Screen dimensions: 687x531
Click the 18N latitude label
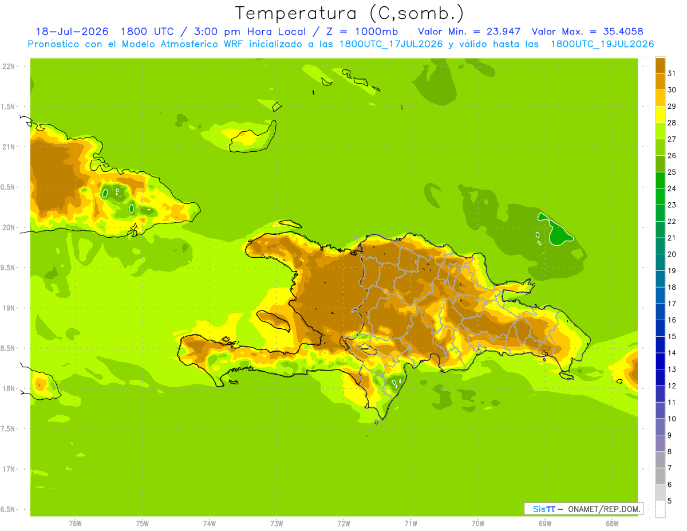click(x=8, y=389)
